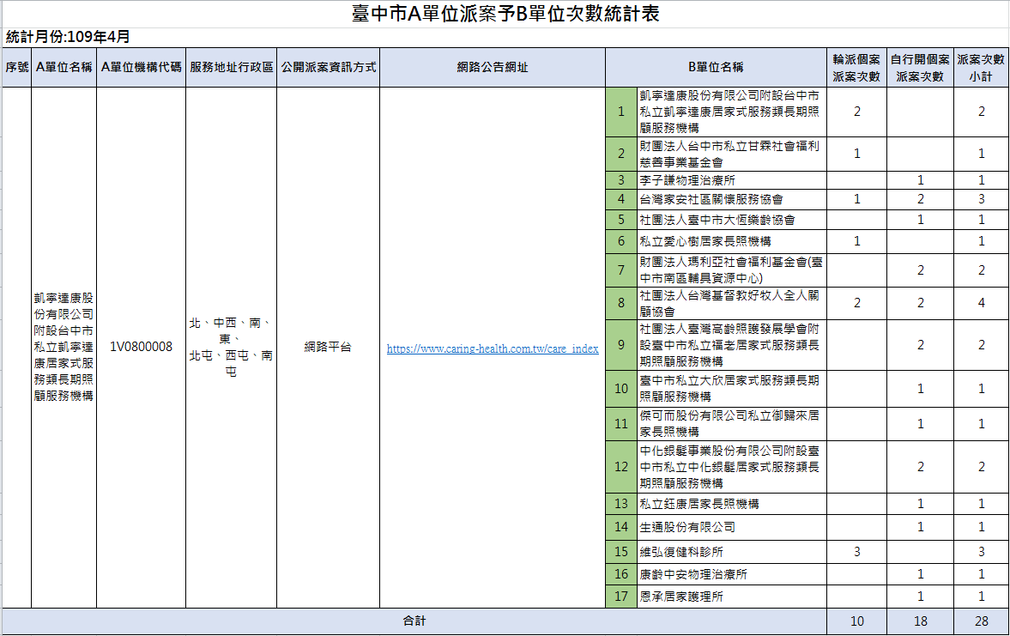The width and height of the screenshot is (1010, 636).
Task: Click the grand total value 28
Action: pos(981,621)
